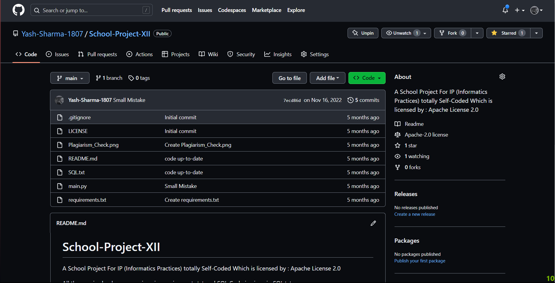This screenshot has width=555, height=283.
Task: Expand the main branch selector
Action: (70, 78)
